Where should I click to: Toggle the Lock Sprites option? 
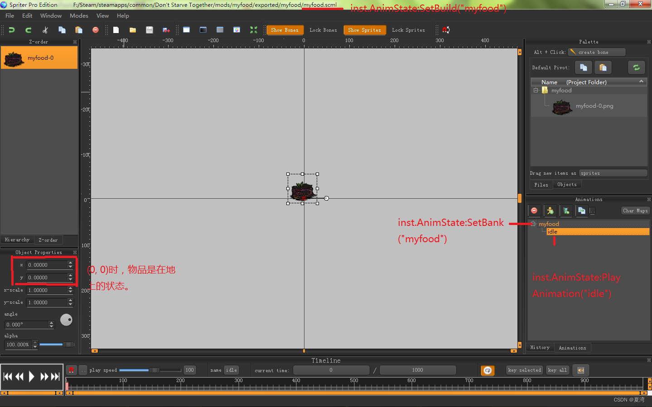408,30
